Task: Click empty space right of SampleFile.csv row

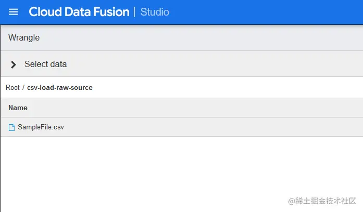Action: click(x=208, y=127)
